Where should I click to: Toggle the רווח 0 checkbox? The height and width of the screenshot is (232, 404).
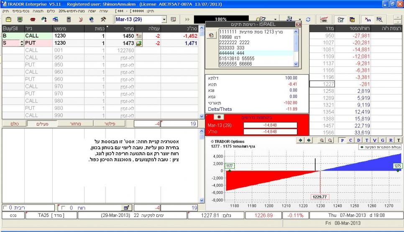(63, 207)
